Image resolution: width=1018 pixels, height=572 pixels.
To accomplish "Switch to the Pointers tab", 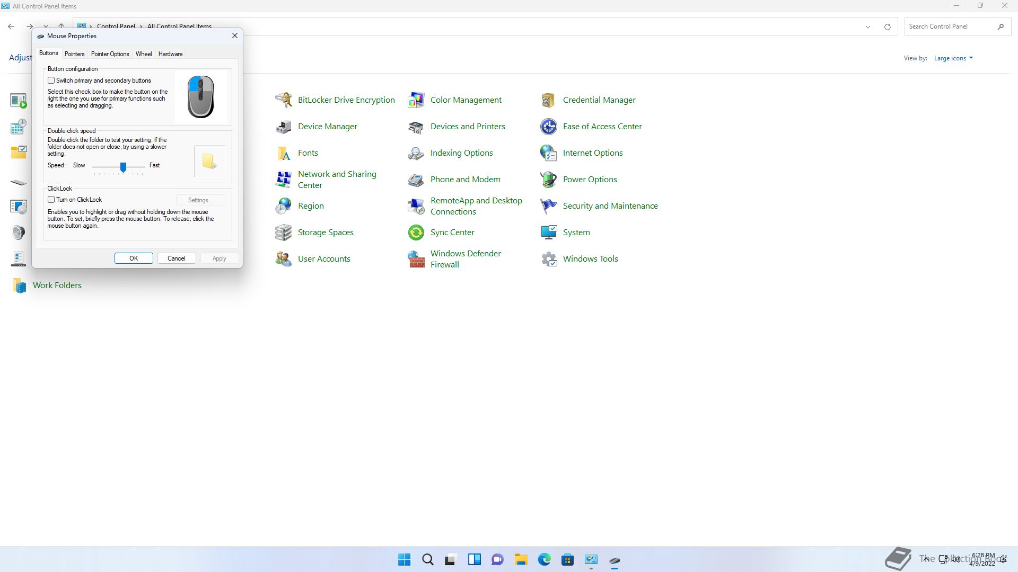I will pos(75,54).
